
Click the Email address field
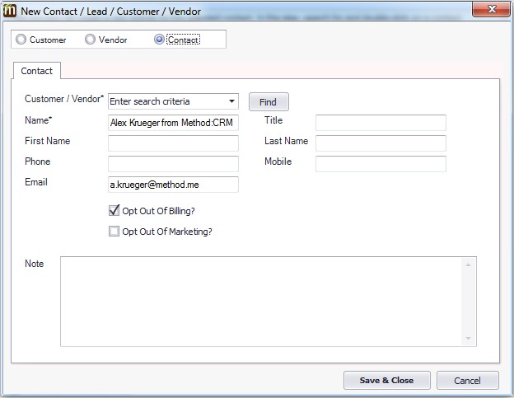173,185
